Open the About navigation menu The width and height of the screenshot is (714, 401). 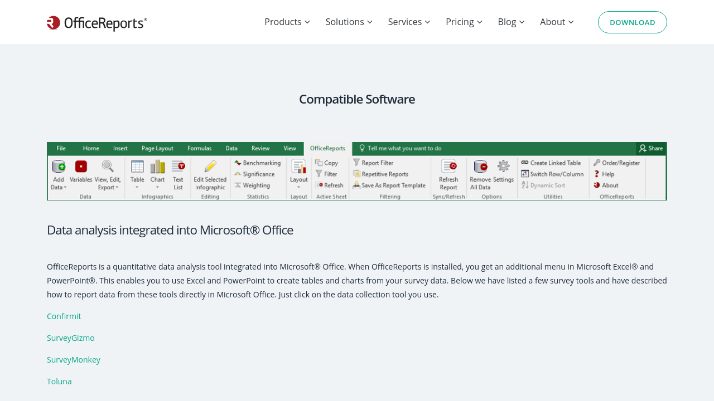coord(556,22)
